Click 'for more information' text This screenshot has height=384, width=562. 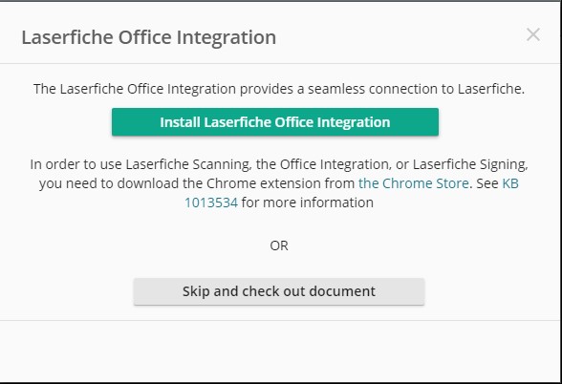pos(308,203)
